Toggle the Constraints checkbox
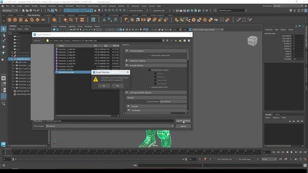The width and height of the screenshot is (308, 173). [x=155, y=84]
